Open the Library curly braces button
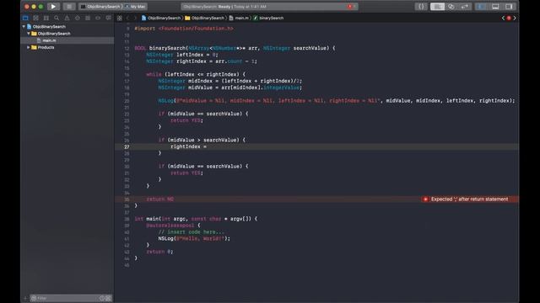This screenshot has width=540, height=303. [421, 7]
